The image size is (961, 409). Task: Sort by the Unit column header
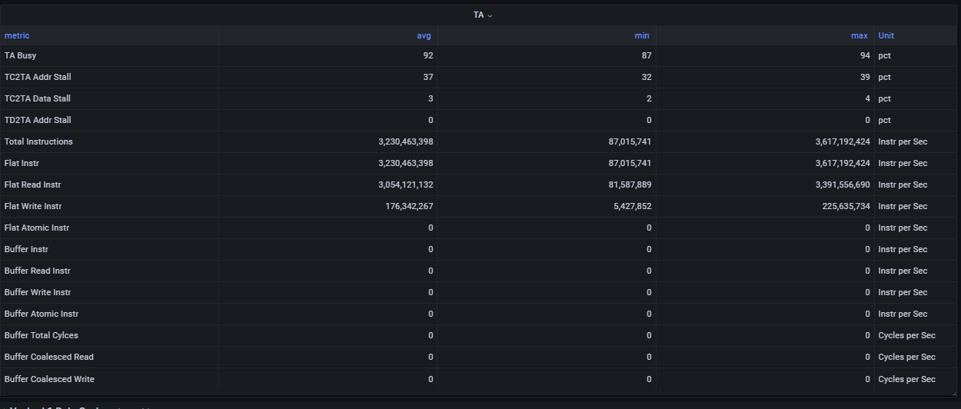886,35
